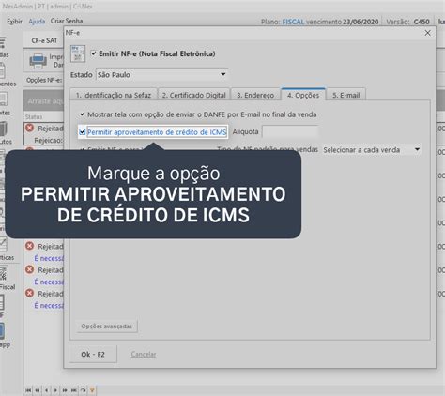This screenshot has width=445, height=396.
Task: Click the NF-e document icon beside Emitir NF-e
Action: tap(78, 53)
